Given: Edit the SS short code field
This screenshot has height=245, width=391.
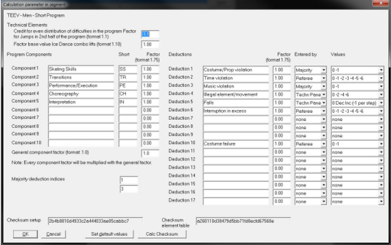Looking at the screenshot, I should (128, 69).
